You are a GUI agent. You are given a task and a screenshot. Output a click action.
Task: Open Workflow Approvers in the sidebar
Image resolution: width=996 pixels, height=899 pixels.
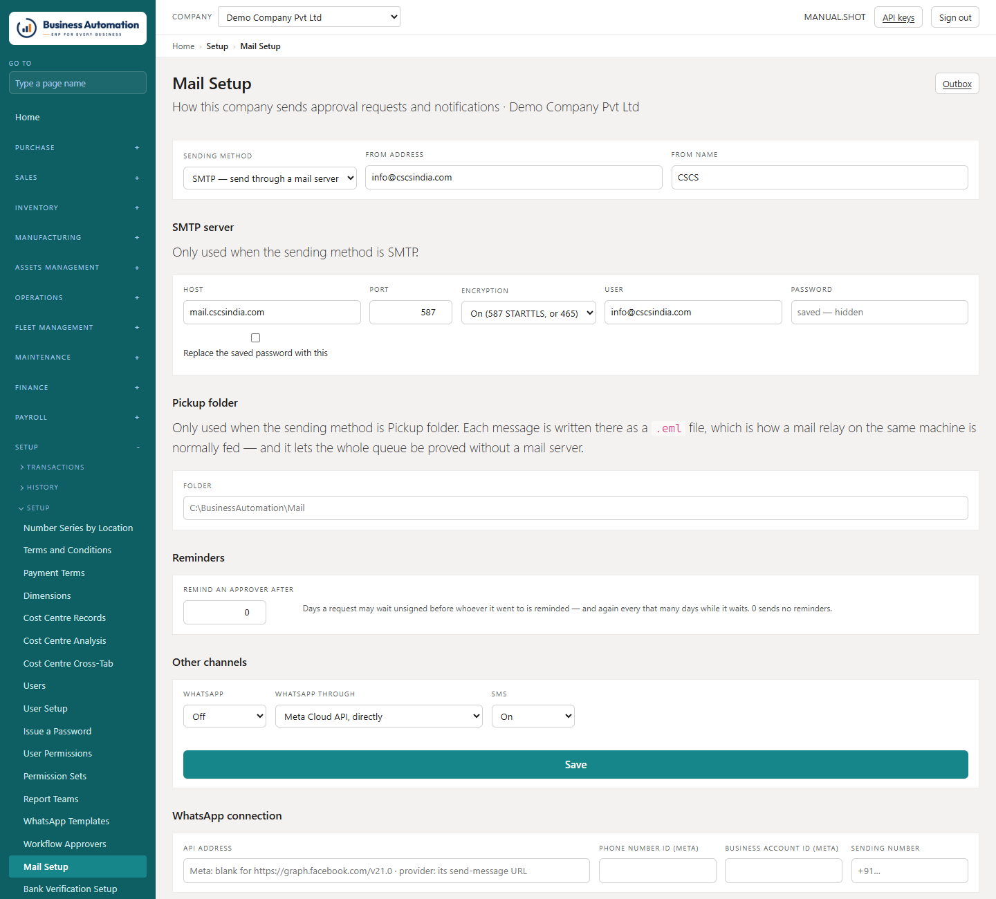coord(65,844)
